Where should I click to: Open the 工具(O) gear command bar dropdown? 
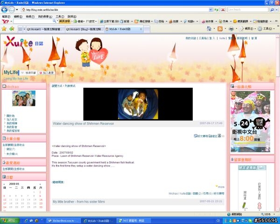coord(266,28)
